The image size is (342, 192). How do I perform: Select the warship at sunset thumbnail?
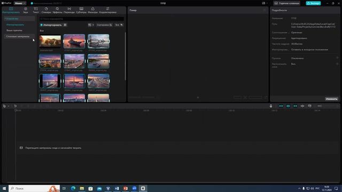pos(74,41)
